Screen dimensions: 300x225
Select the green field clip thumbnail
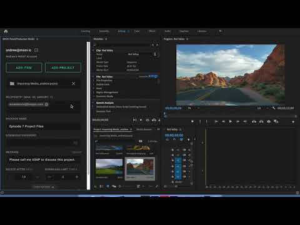pyautogui.click(x=109, y=167)
